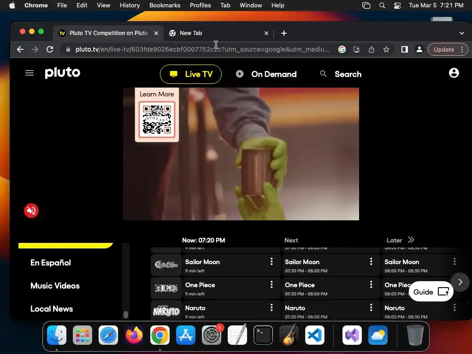The height and width of the screenshot is (354, 472).
Task: Click the Google icon in address bar
Action: [342, 49]
